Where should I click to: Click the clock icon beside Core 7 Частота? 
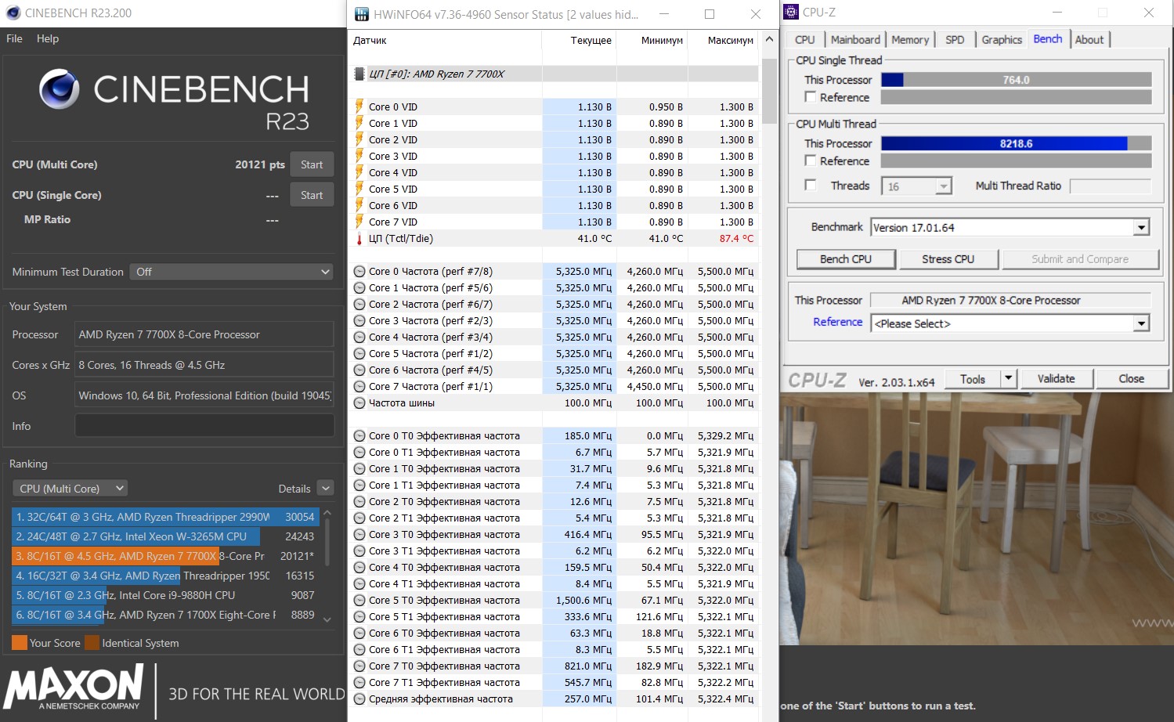click(x=359, y=387)
